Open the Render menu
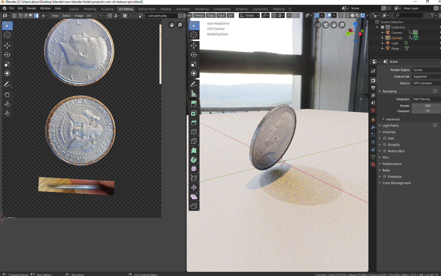The width and height of the screenshot is (441, 276). 31,8
